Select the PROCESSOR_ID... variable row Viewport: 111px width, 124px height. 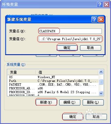coord(53,92)
